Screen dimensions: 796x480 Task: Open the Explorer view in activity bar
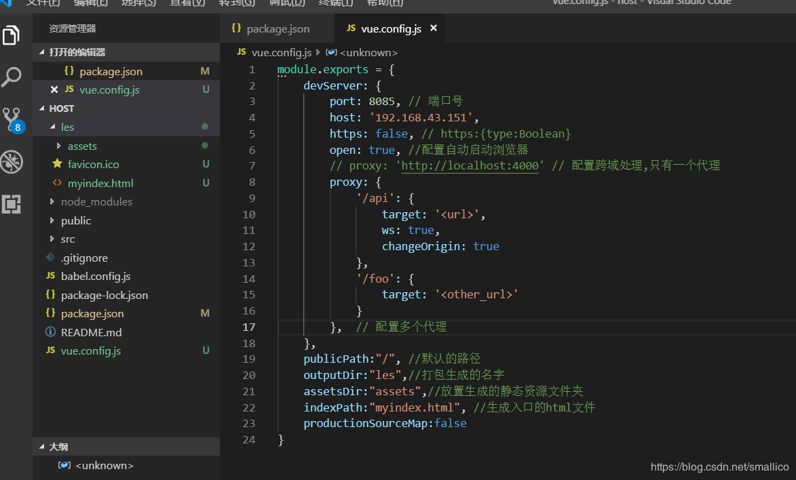pos(11,35)
